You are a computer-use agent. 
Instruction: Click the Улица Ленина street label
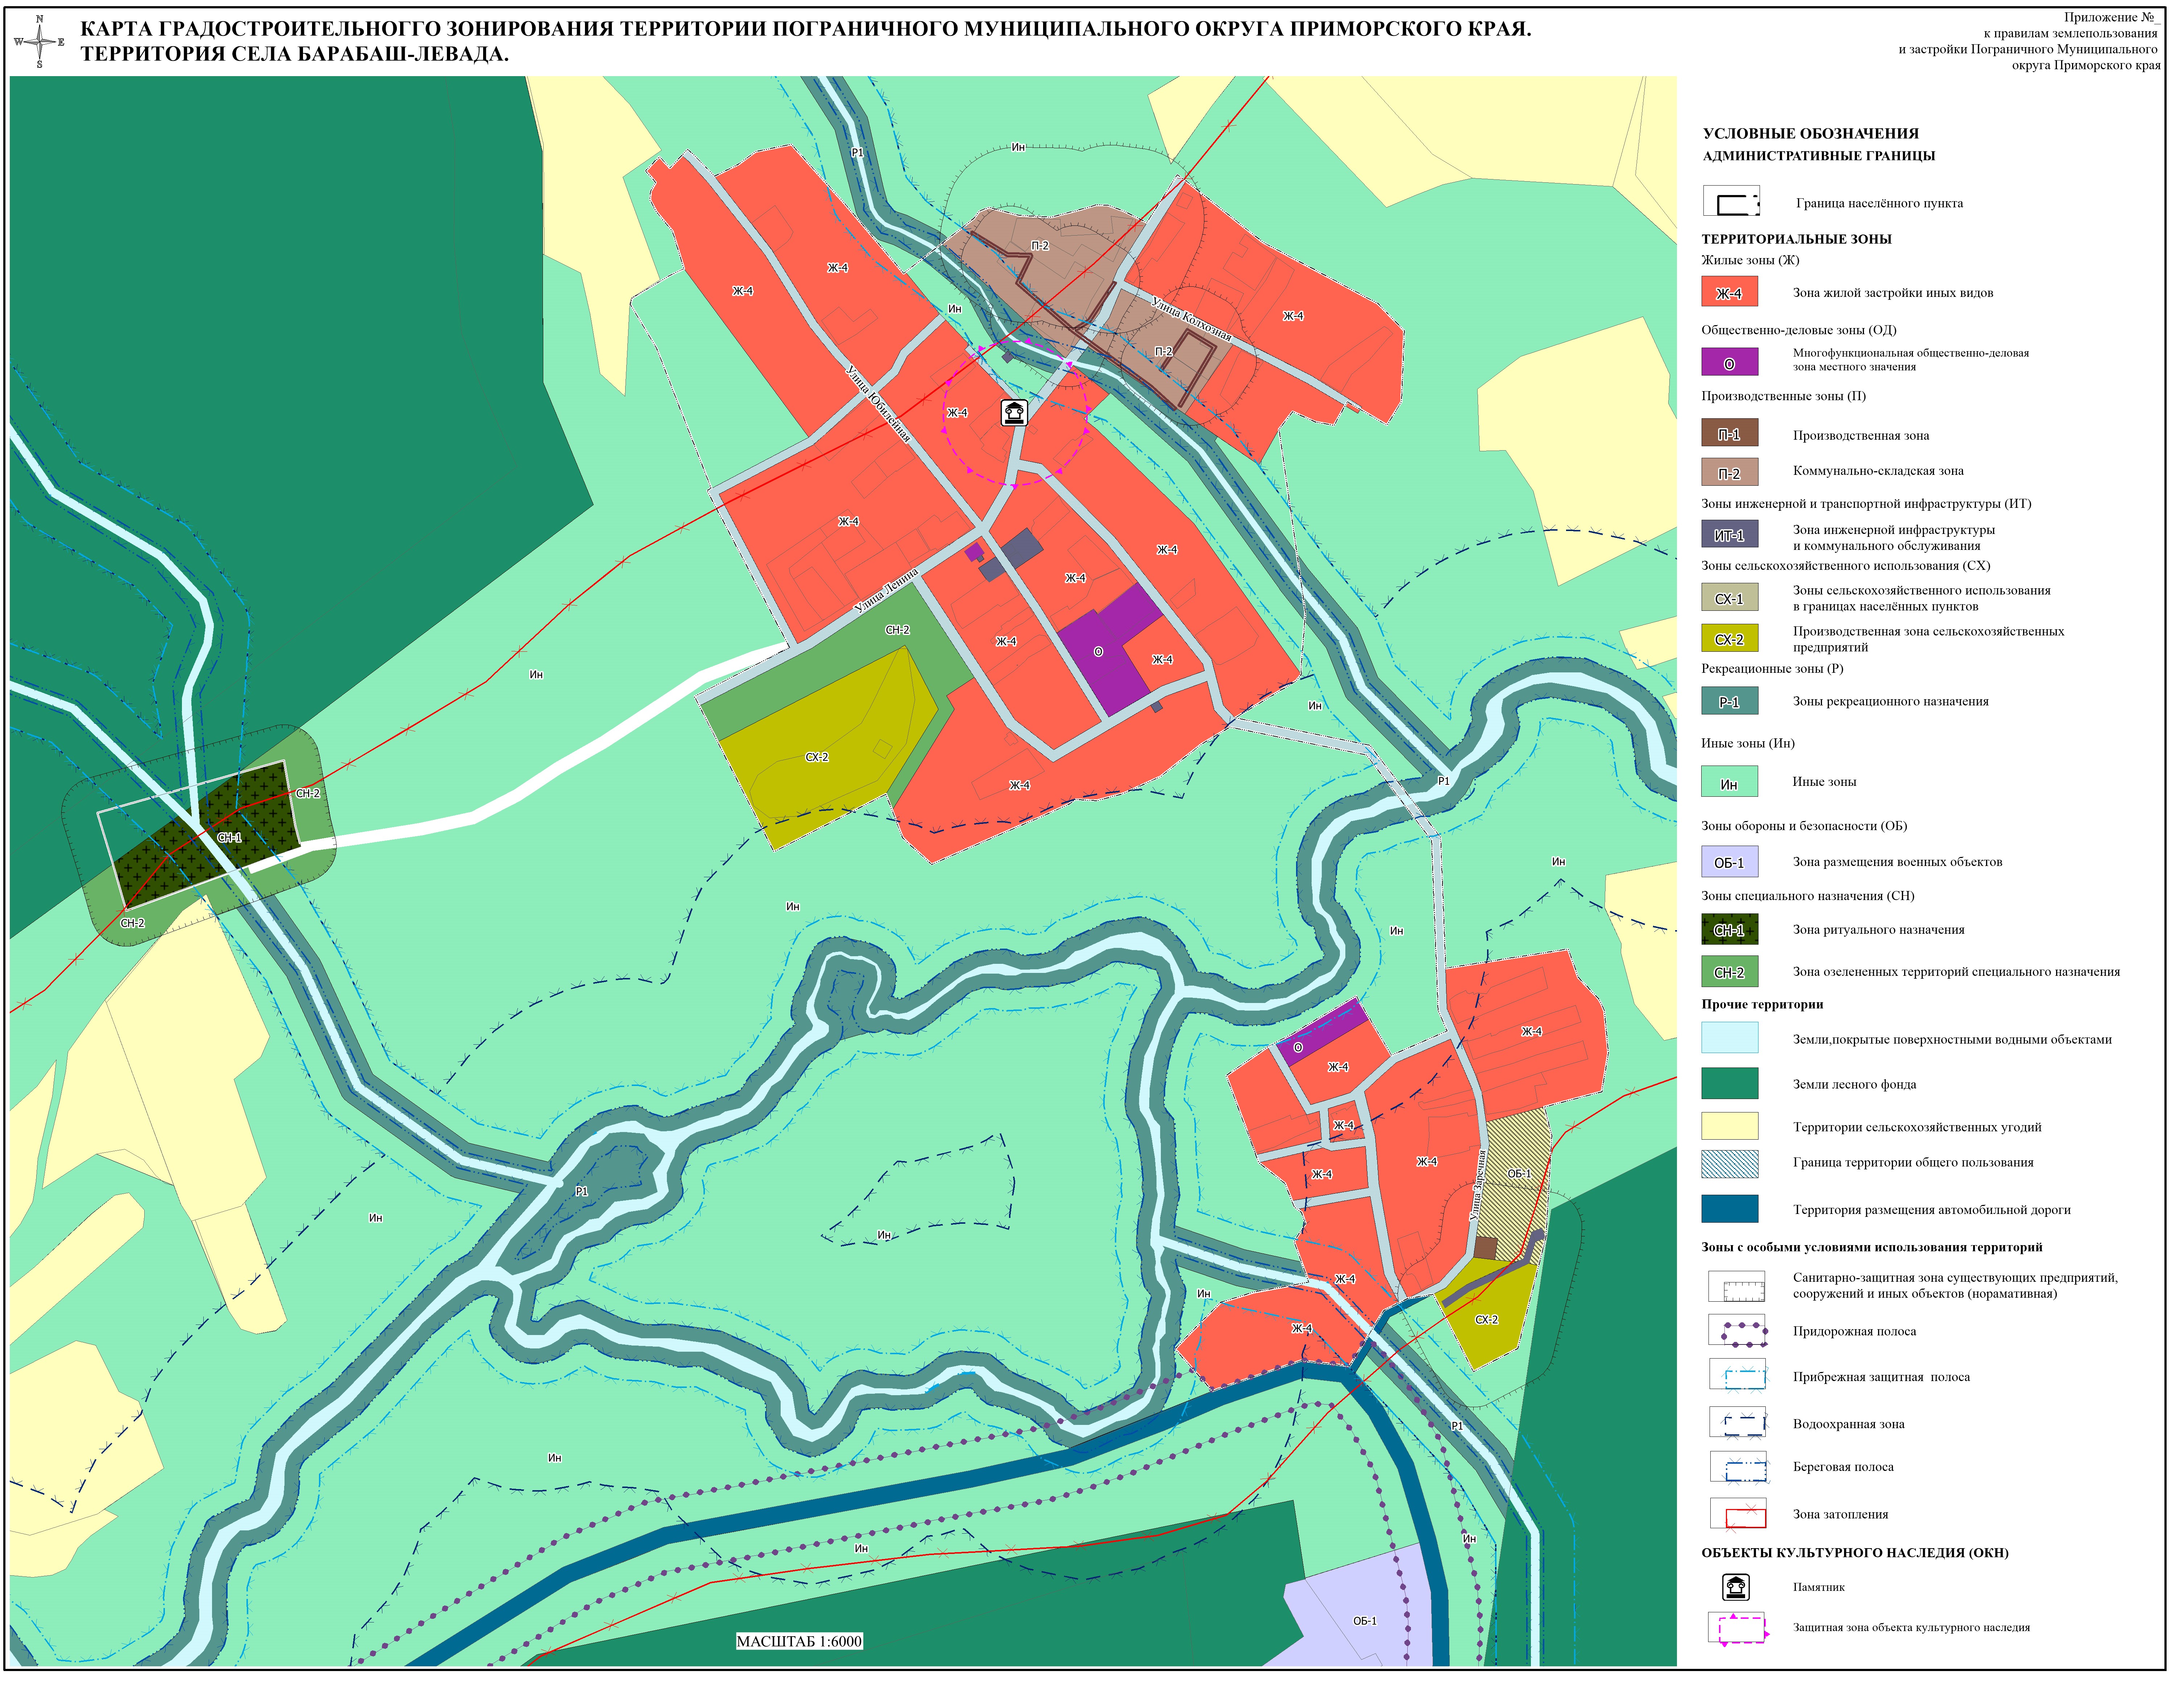tap(886, 591)
